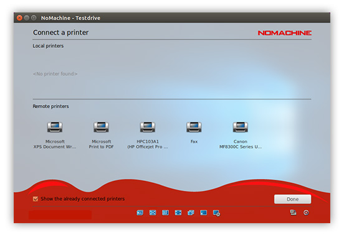Click the Done button
This screenshot has height=235, width=344.
[x=292, y=199]
